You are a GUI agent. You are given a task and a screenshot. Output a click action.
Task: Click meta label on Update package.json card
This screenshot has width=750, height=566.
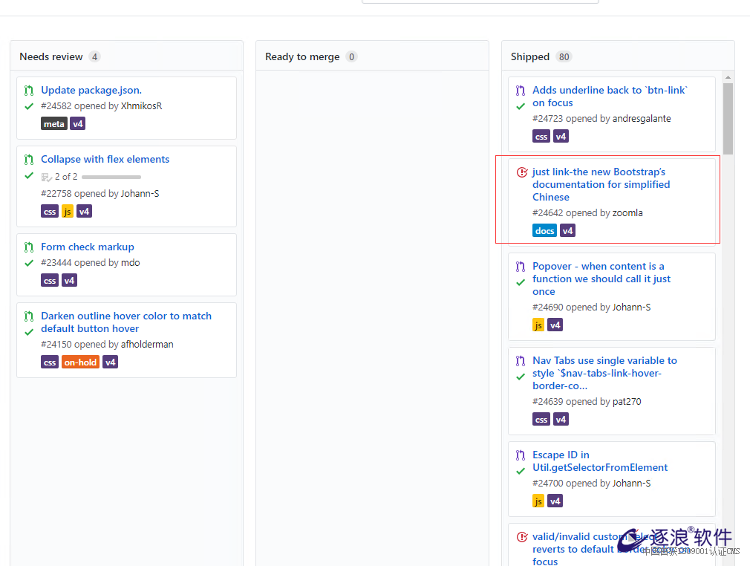pos(53,124)
